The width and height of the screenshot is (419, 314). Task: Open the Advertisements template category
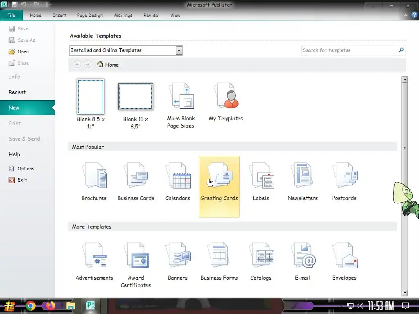click(x=94, y=261)
